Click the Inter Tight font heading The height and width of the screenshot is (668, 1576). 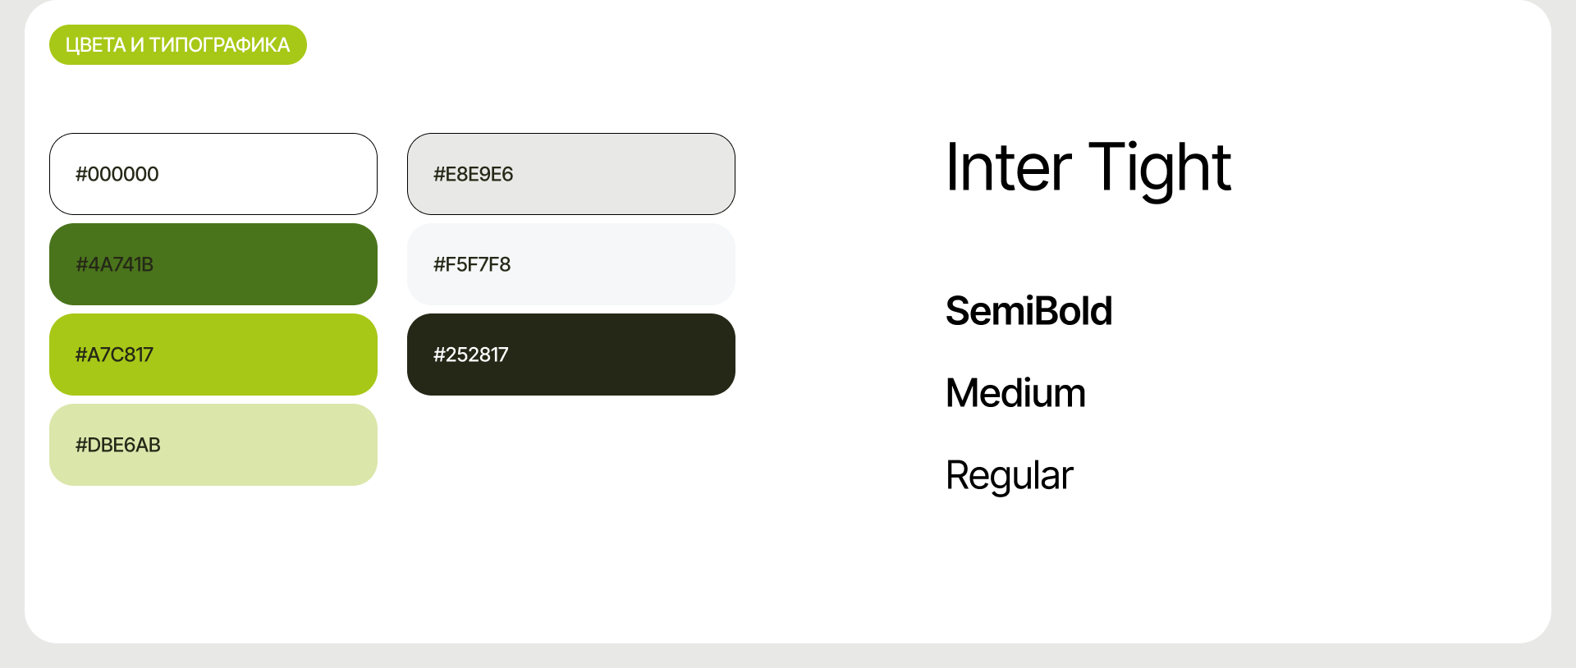click(x=1088, y=168)
